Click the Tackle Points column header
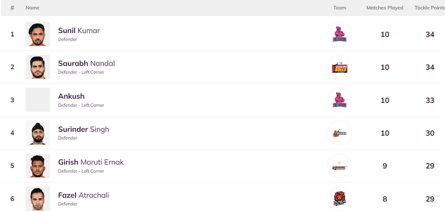 pos(429,8)
